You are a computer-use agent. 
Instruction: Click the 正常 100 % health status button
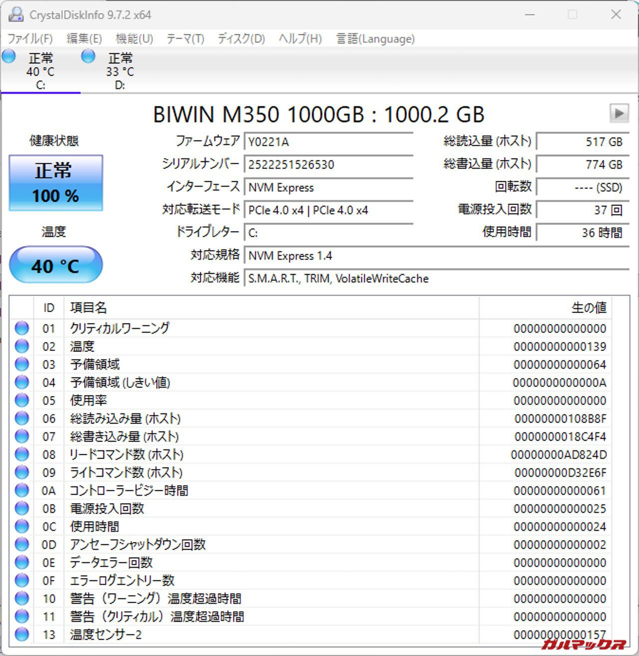pos(56,183)
